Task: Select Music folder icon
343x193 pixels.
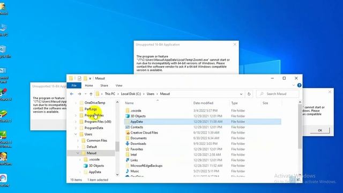Action: tap(128, 171)
